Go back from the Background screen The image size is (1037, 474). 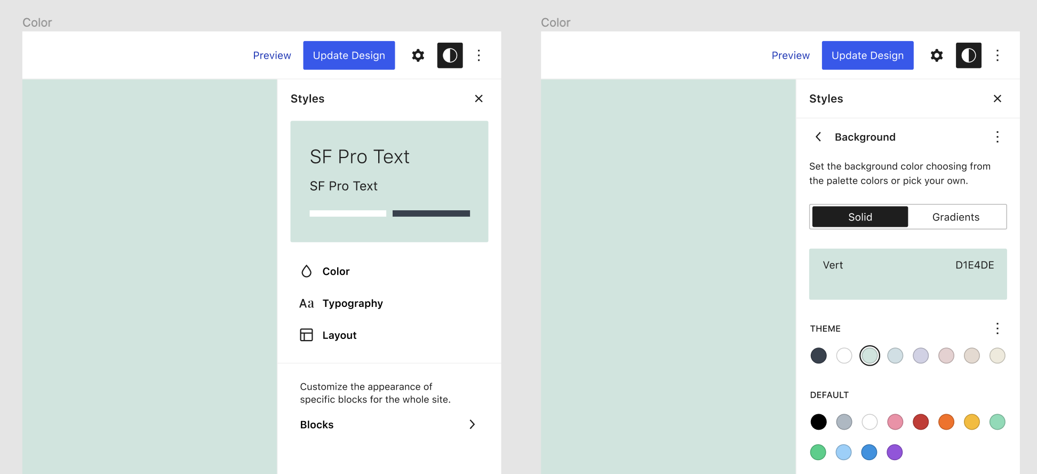[x=818, y=137]
